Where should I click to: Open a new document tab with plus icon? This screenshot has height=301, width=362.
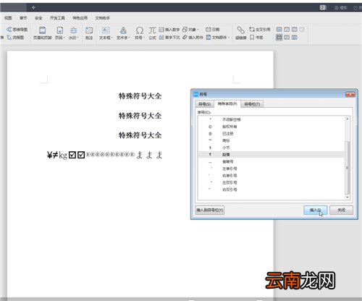pyautogui.click(x=33, y=7)
